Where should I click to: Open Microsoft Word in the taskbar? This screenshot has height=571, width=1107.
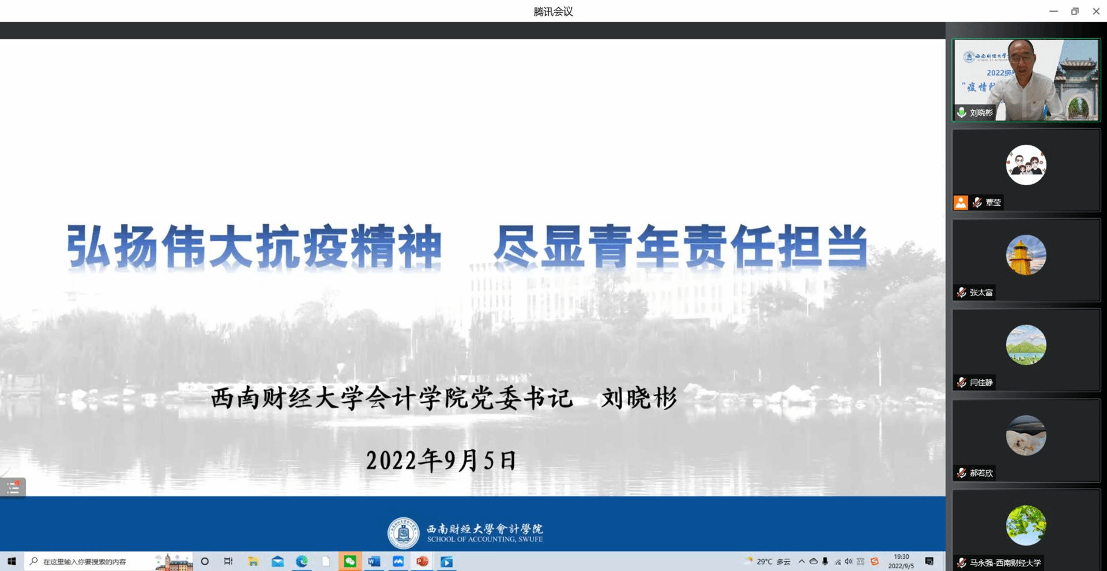374,561
